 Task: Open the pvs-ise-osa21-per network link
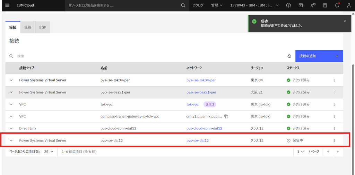click(201, 92)
